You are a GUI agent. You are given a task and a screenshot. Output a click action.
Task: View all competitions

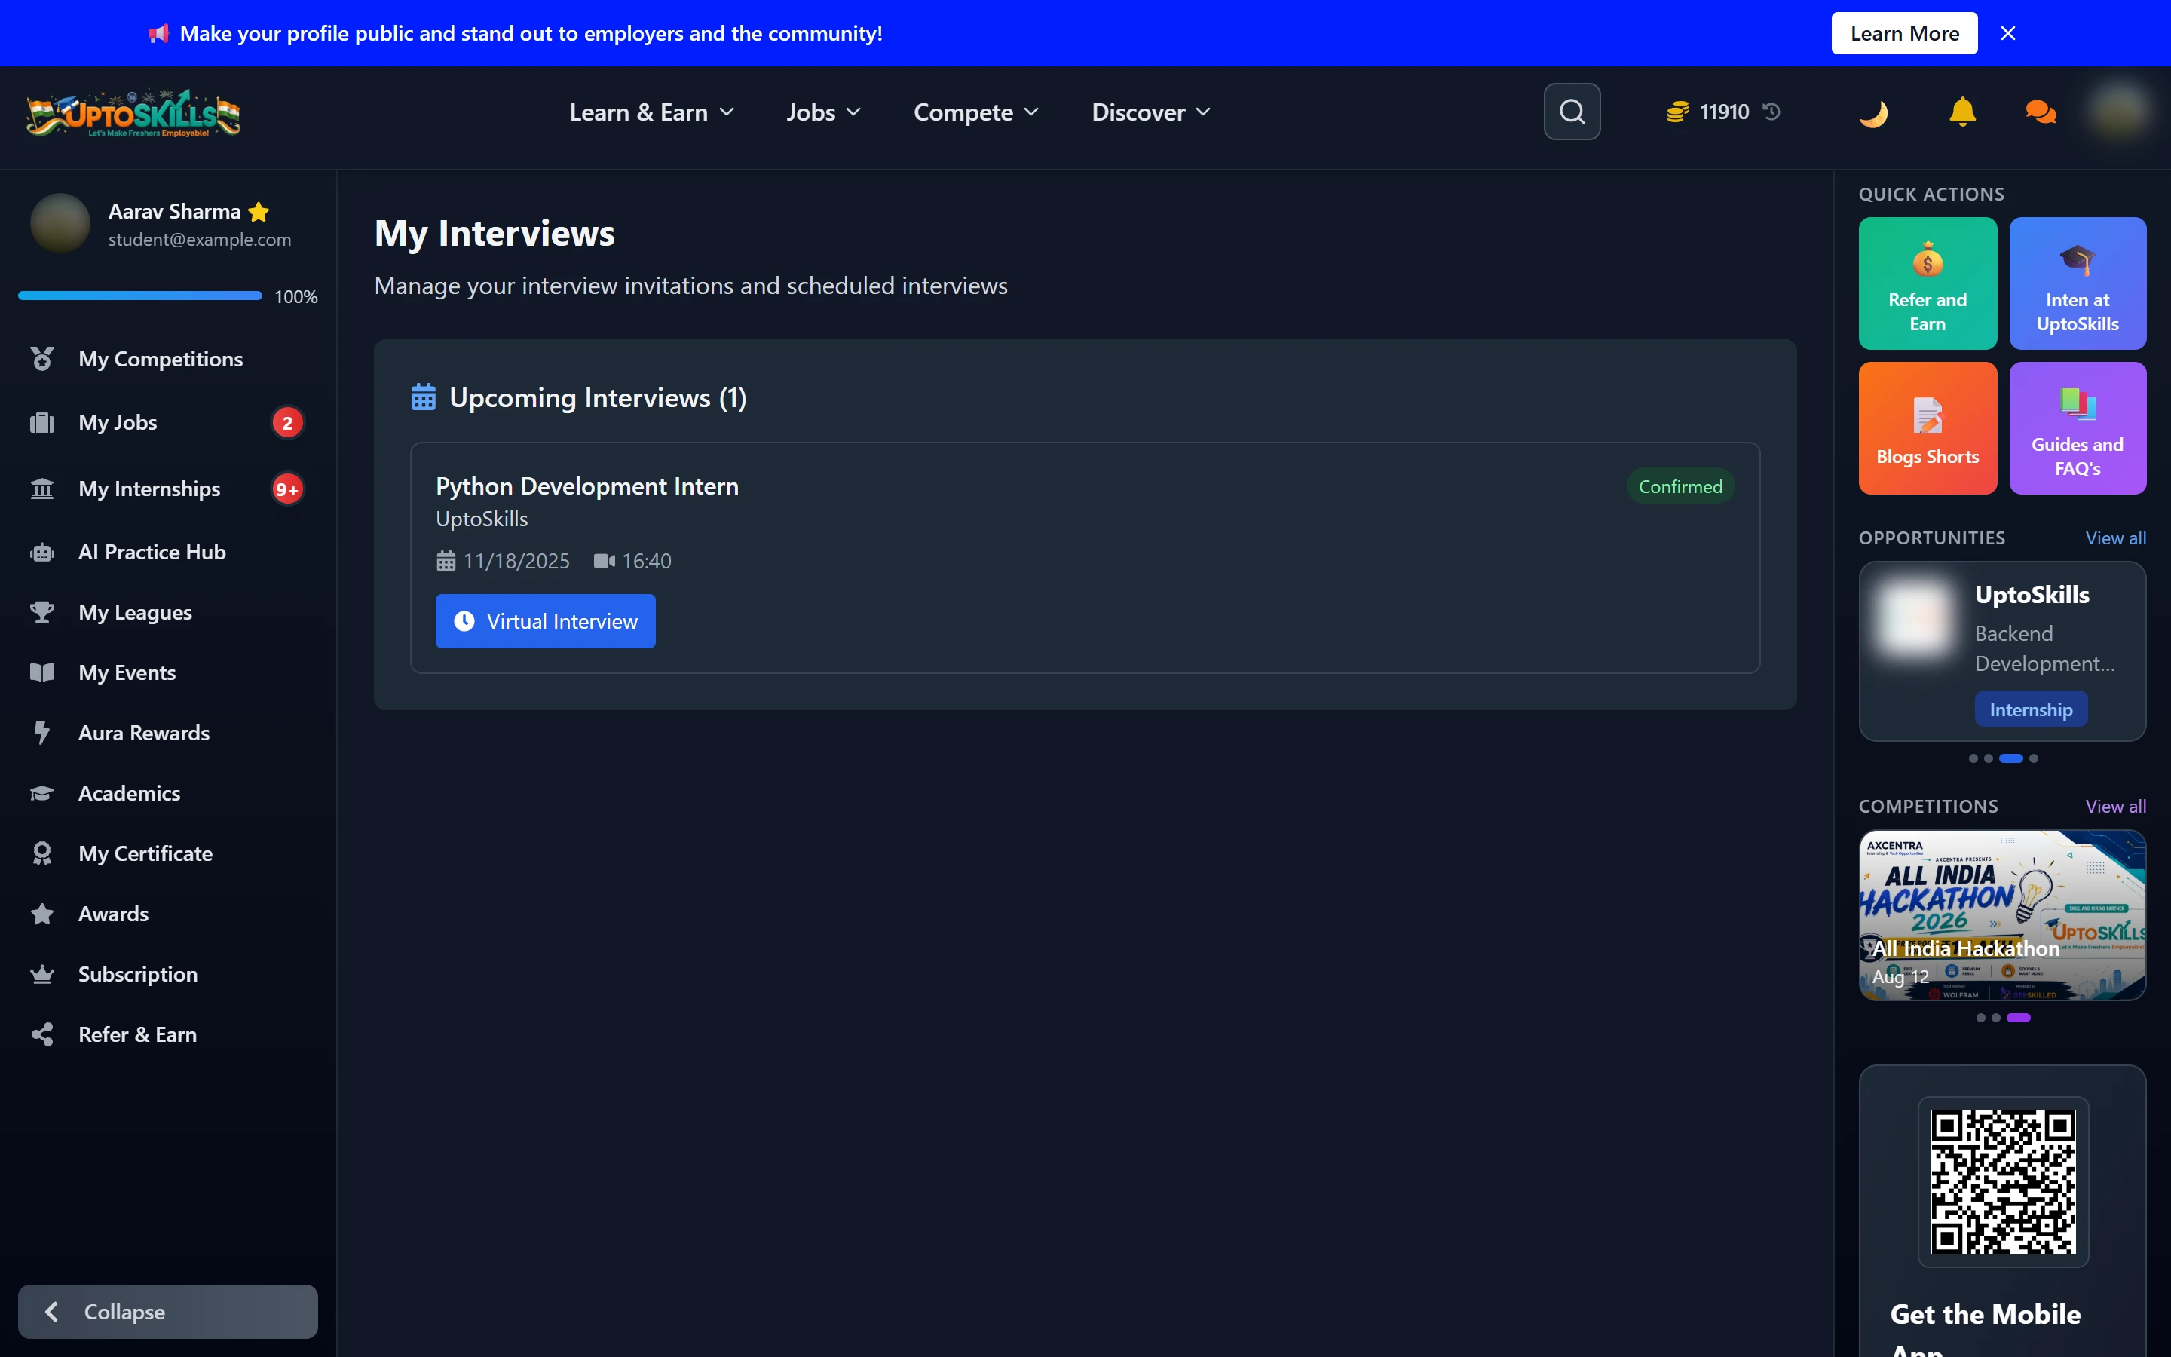[2115, 807]
